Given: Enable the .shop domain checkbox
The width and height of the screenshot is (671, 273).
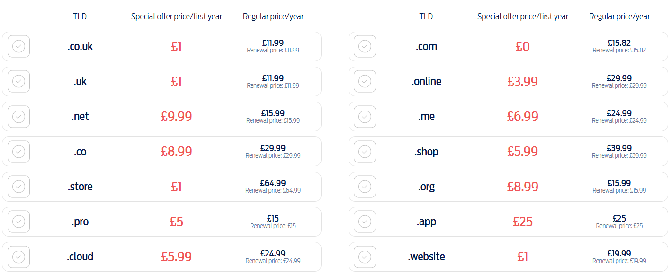Looking at the screenshot, I should pos(365,152).
